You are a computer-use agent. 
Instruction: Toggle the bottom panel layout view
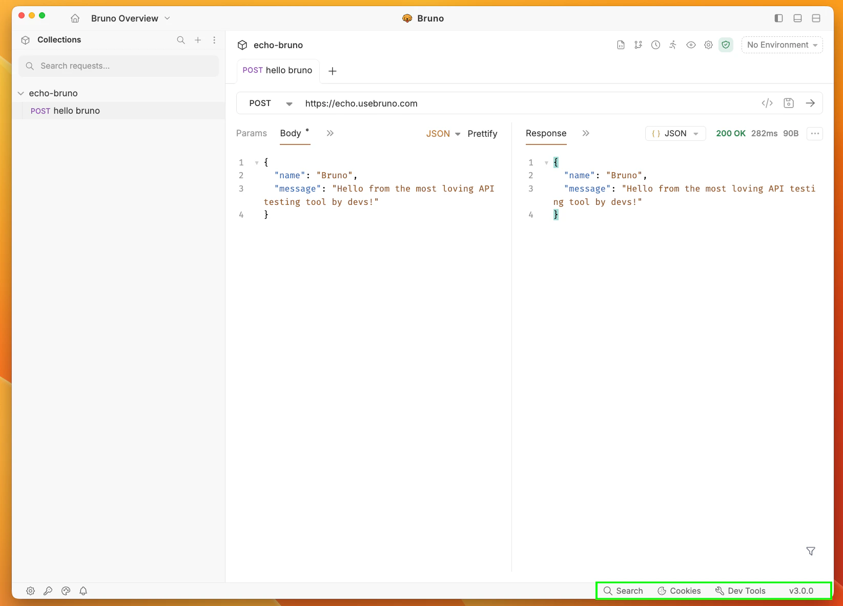797,18
